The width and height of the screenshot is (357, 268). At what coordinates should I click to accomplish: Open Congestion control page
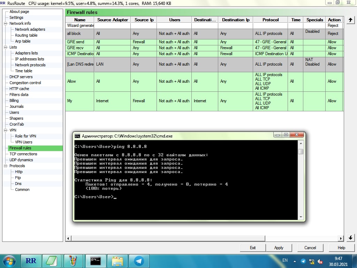(25, 83)
